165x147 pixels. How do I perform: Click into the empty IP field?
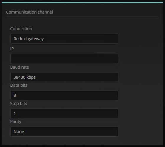(64, 59)
